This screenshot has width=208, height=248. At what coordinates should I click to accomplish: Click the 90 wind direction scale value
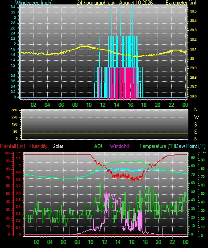point(15,131)
